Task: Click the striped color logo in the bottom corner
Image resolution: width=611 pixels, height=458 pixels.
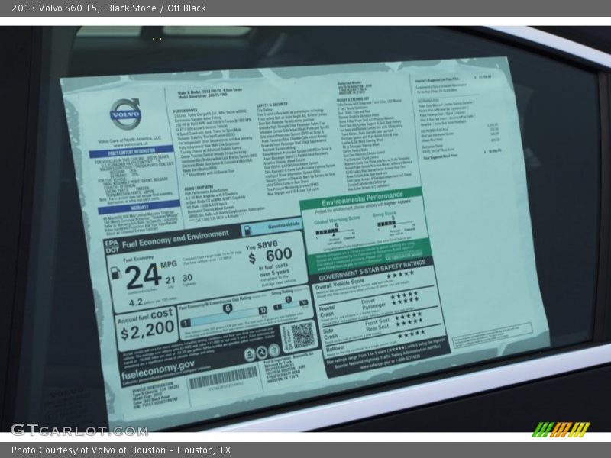Action: tap(561, 430)
